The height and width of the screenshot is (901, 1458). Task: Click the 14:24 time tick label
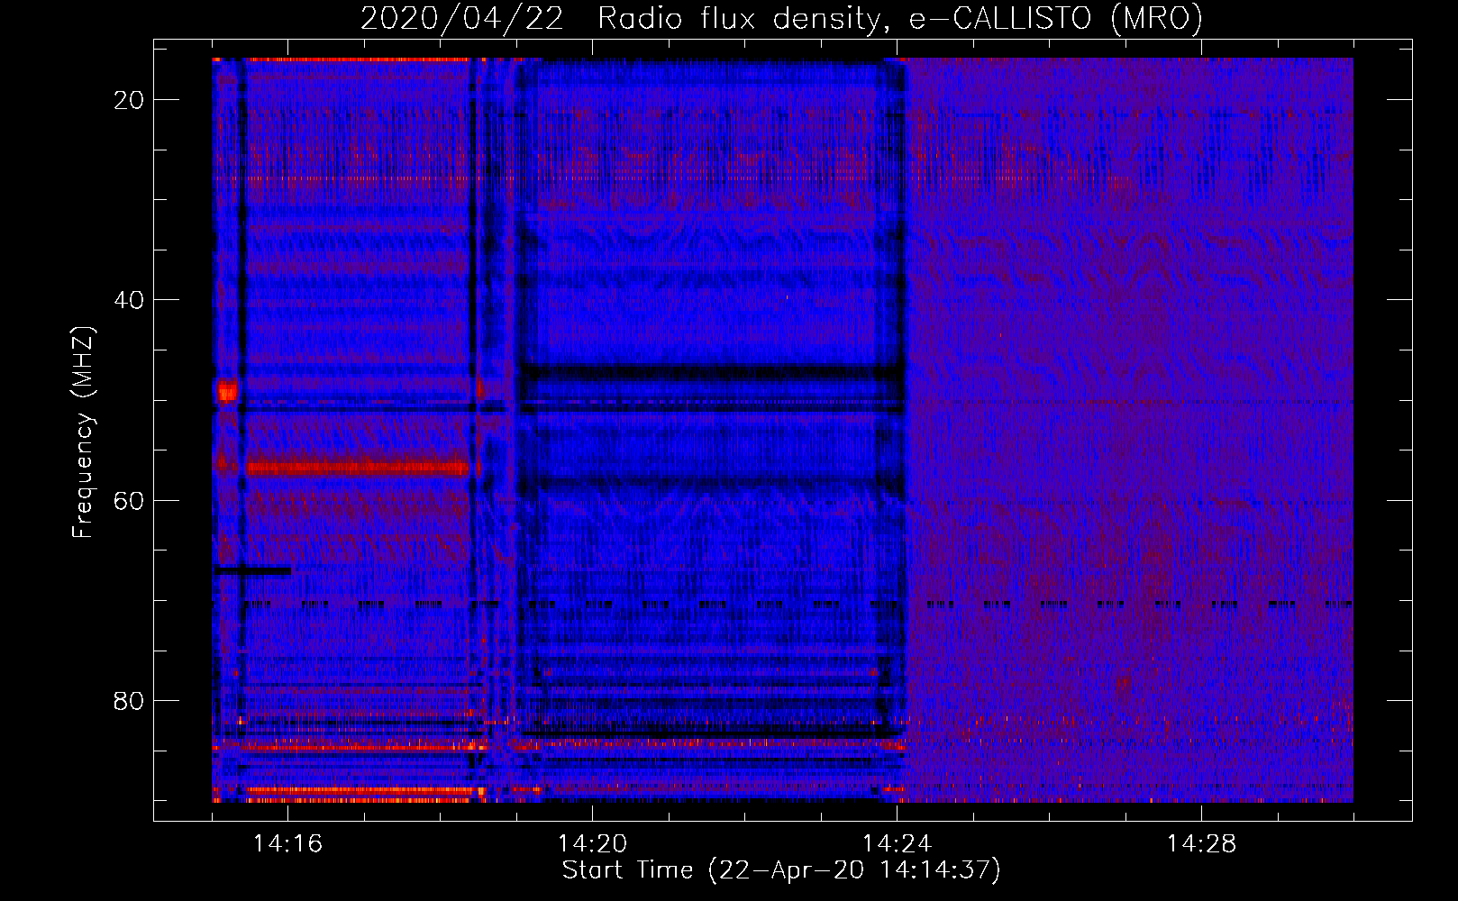[897, 844]
